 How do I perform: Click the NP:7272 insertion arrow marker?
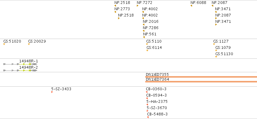click(137, 6)
